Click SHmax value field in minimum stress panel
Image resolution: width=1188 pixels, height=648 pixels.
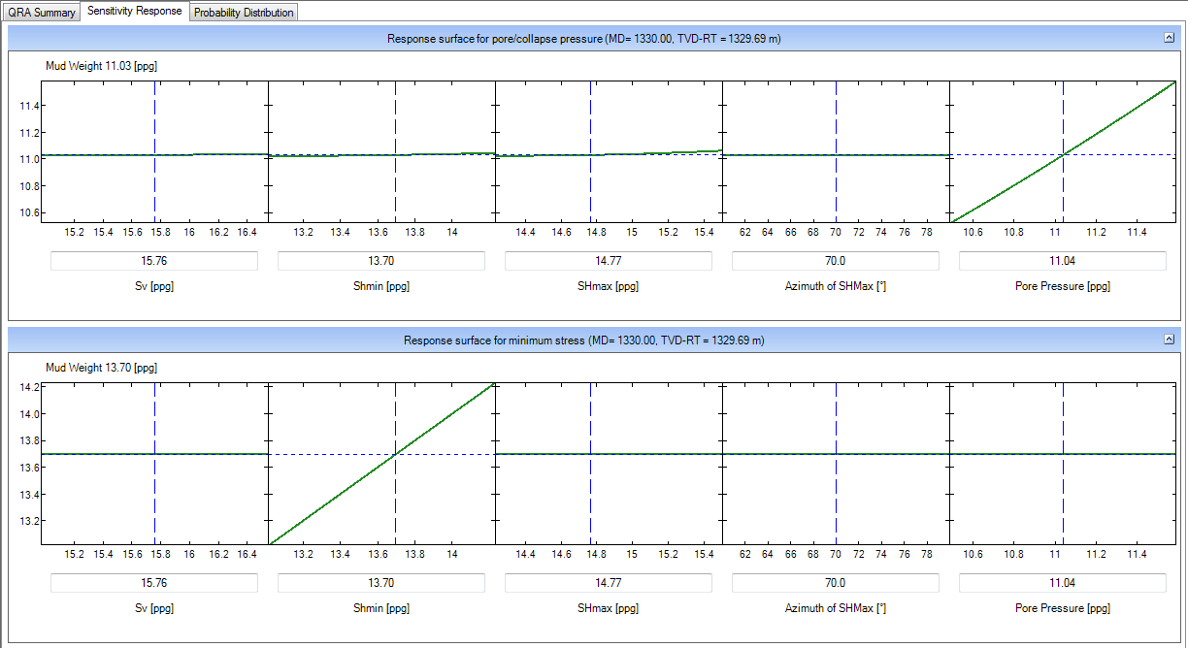609,583
